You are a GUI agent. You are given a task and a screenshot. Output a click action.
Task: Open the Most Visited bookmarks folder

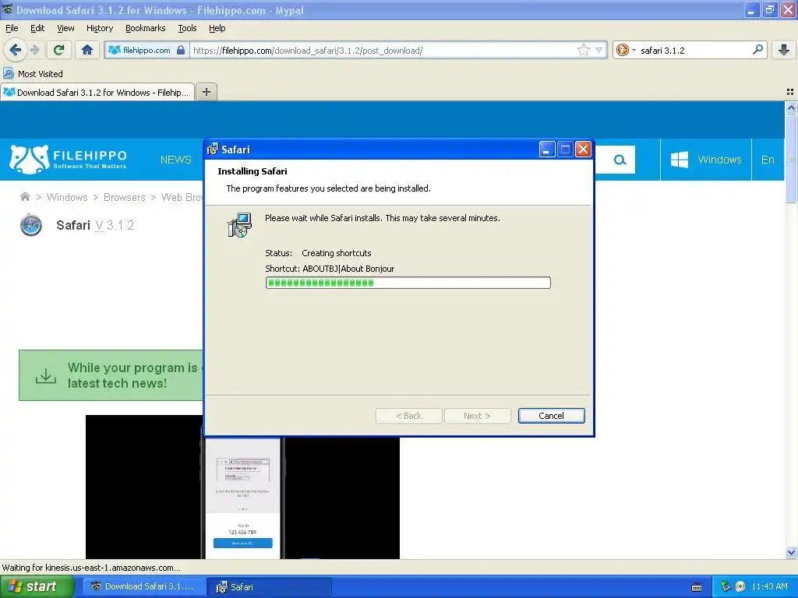(34, 74)
